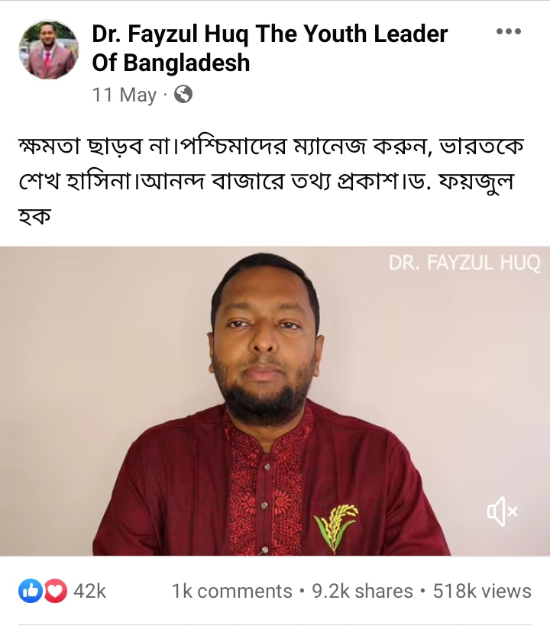Click the 518k views counter
This screenshot has width=550, height=626.
point(482,592)
